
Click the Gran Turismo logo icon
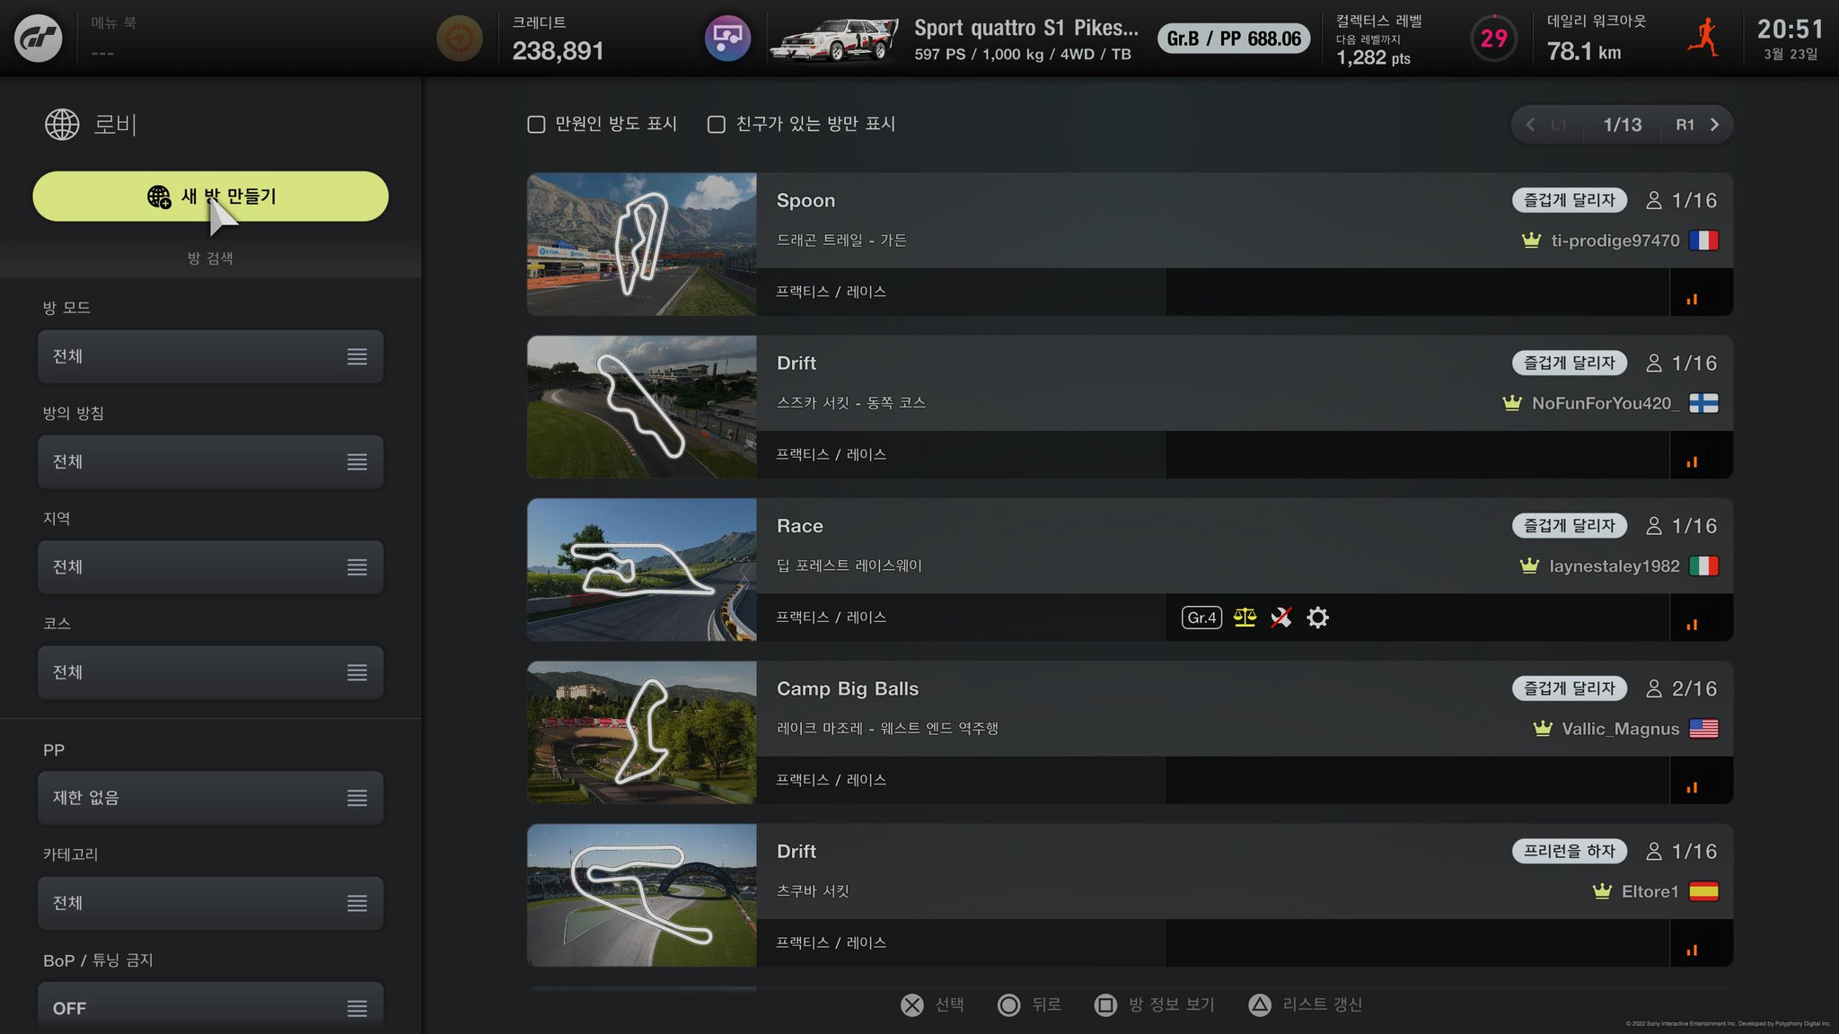pyautogui.click(x=39, y=39)
